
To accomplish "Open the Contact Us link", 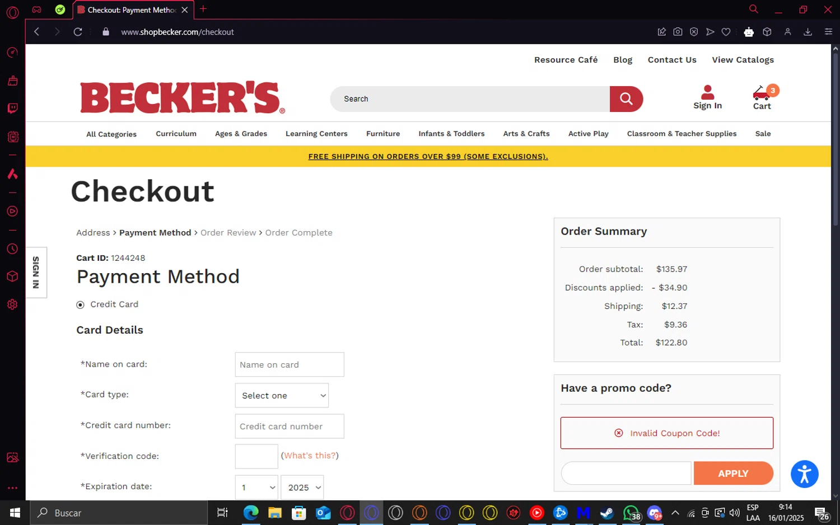I will point(672,60).
